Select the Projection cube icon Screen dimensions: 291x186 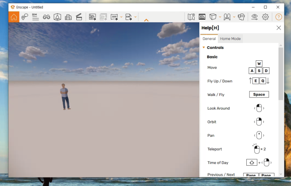[x=213, y=17]
